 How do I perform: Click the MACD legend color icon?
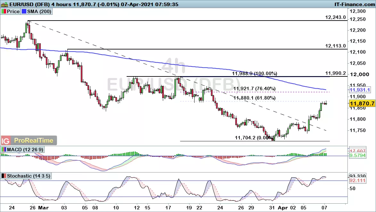tap(4, 149)
